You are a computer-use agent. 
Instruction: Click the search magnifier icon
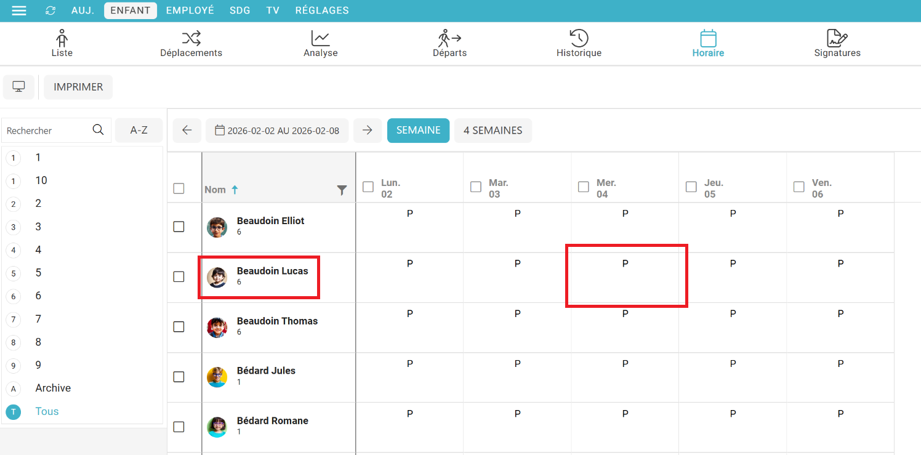click(98, 130)
